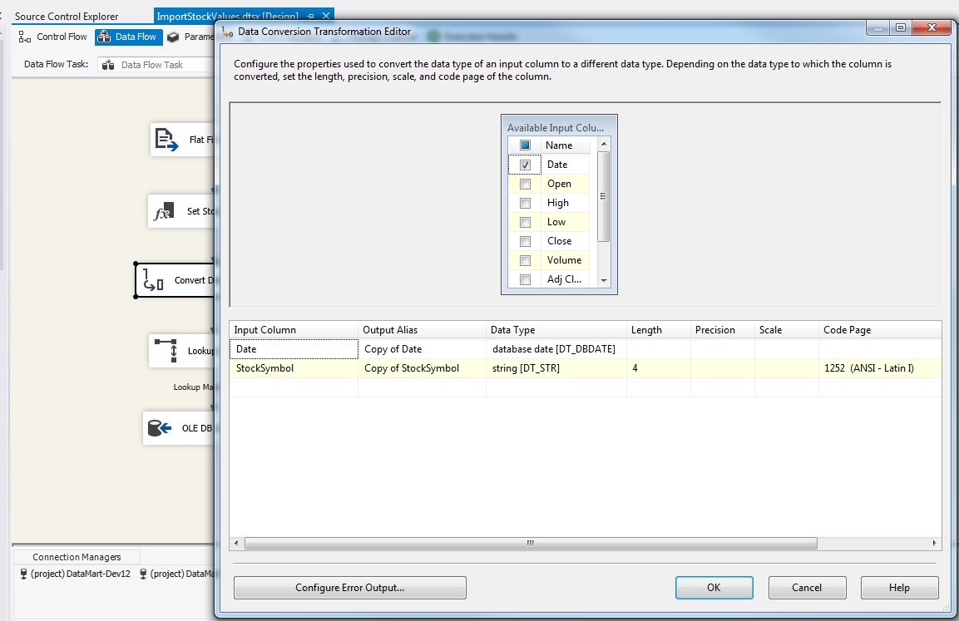Image resolution: width=959 pixels, height=621 pixels.
Task: Click the fx icon on the Set Stock component
Action: [x=163, y=210]
